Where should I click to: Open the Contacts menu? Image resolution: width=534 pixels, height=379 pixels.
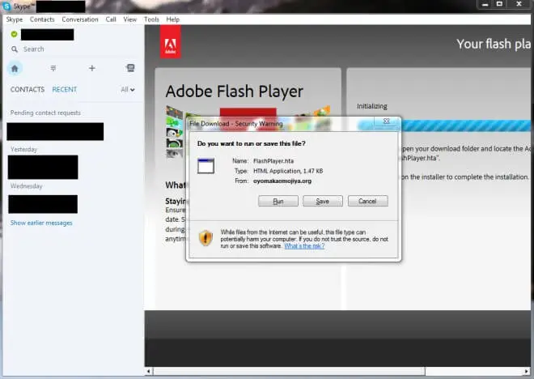(x=42, y=19)
